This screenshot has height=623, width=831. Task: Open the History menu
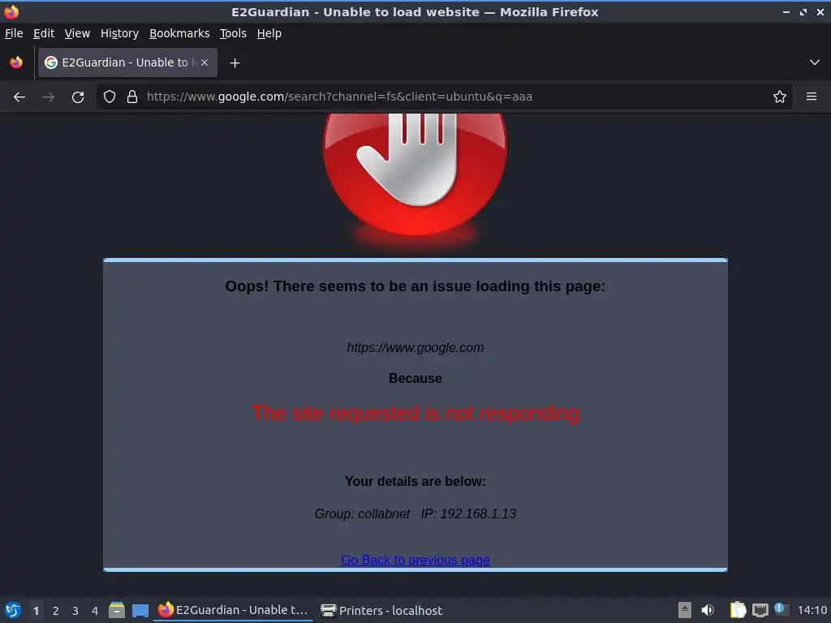click(x=120, y=33)
